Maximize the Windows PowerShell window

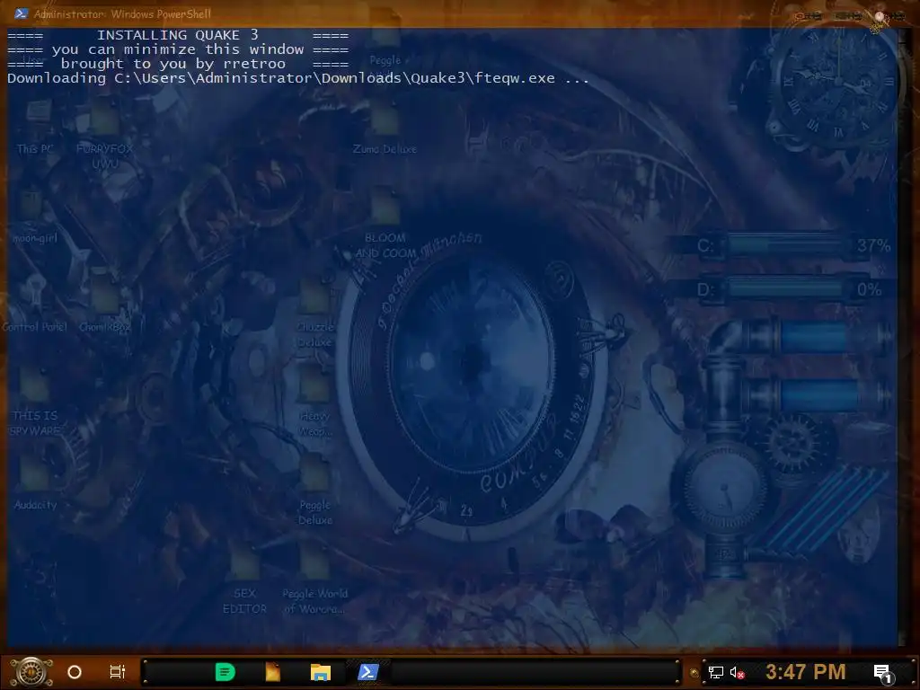(x=848, y=16)
